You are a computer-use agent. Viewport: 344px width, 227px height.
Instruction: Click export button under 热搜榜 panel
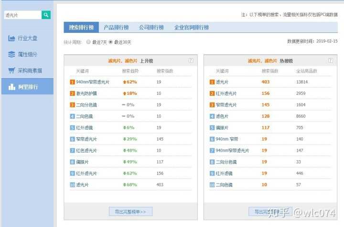pos(270,212)
